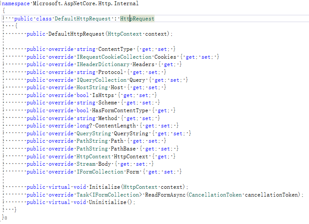Click the ContentType property name

[x=115, y=49]
